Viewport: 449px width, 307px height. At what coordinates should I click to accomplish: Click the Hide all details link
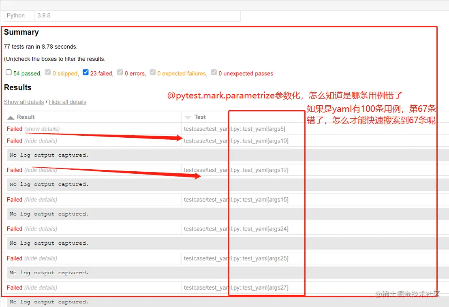tap(67, 102)
